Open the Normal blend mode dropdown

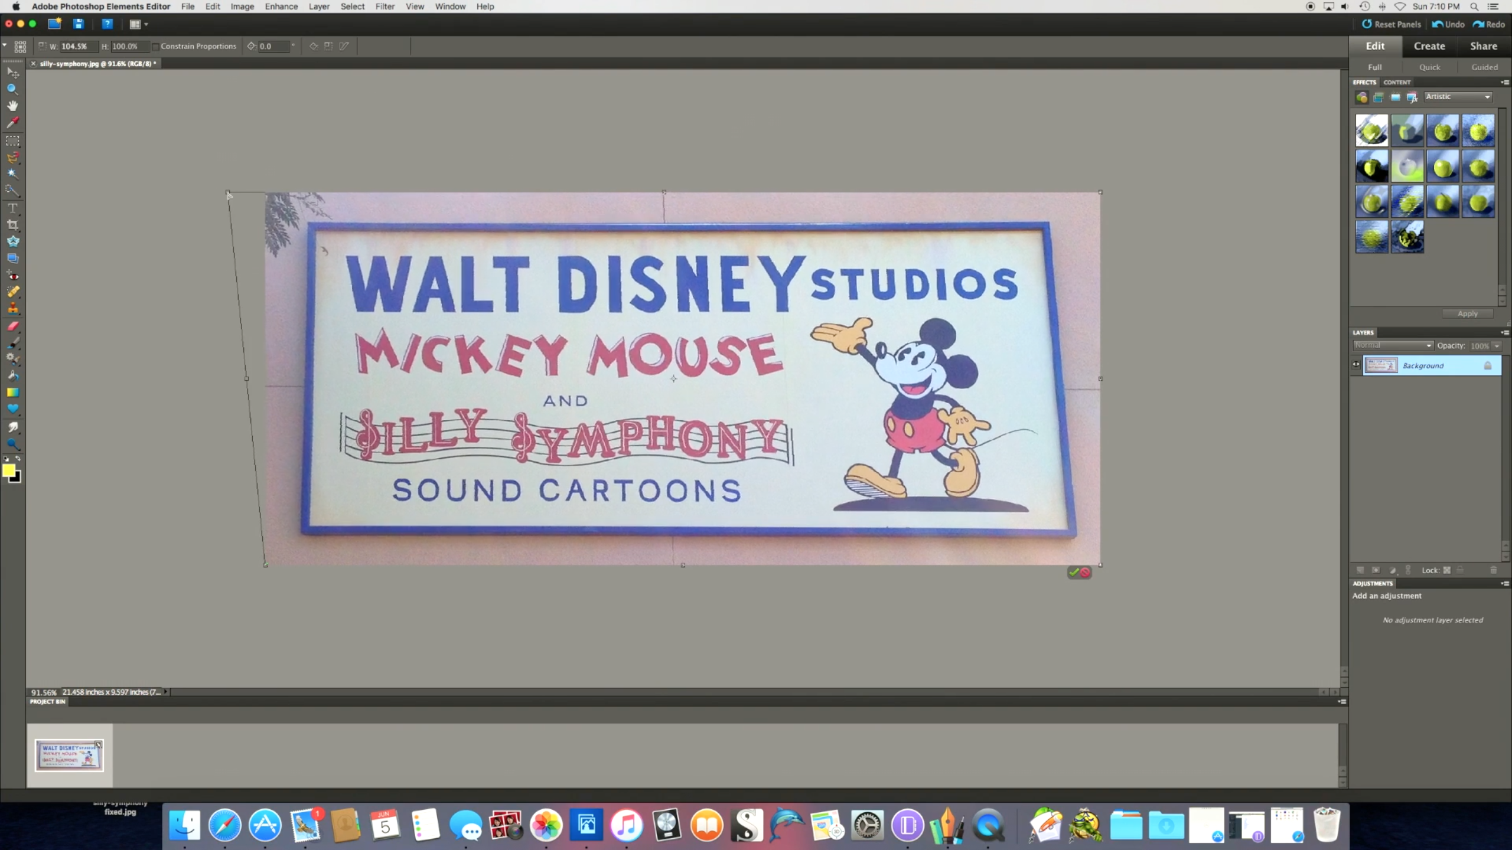point(1393,345)
